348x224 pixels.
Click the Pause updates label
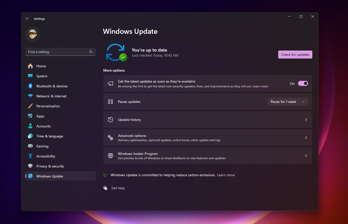pyautogui.click(x=129, y=102)
